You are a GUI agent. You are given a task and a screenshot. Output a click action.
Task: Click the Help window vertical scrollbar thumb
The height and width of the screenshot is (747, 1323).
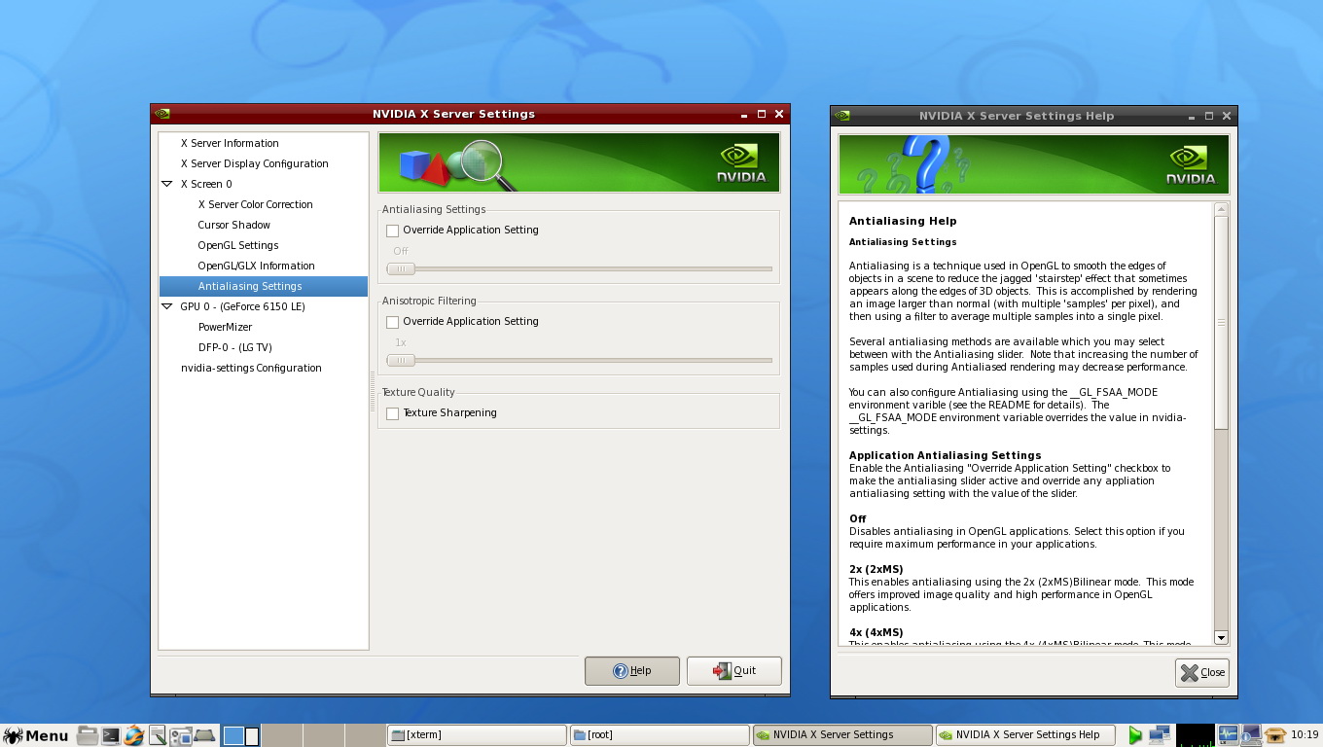pyautogui.click(x=1222, y=322)
